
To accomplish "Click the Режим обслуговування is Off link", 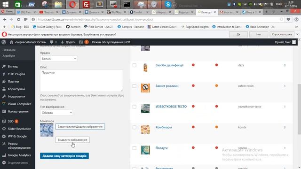I will coord(111,42).
